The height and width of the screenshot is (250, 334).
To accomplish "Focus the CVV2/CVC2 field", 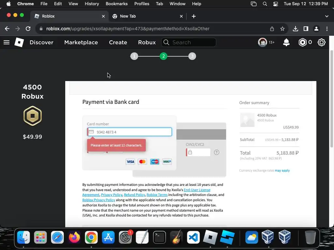I will pyautogui.click(x=198, y=152).
